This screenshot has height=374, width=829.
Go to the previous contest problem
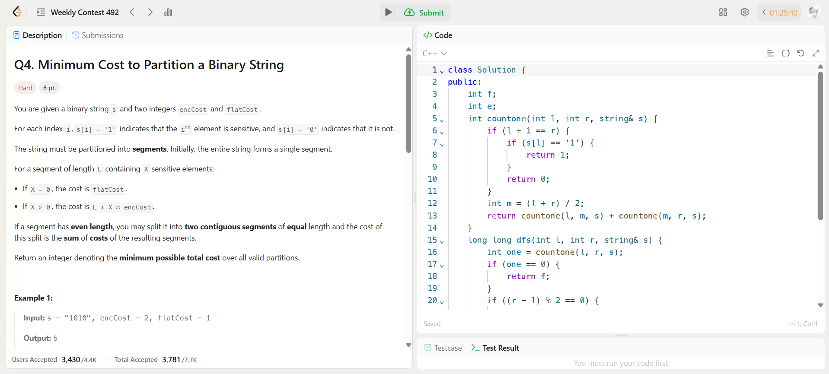[132, 13]
